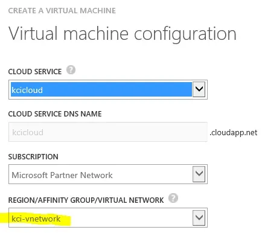Expand the Region/Virtual Network dropdown arrow
Image resolution: width=262 pixels, height=233 pixels.
pos(199,218)
